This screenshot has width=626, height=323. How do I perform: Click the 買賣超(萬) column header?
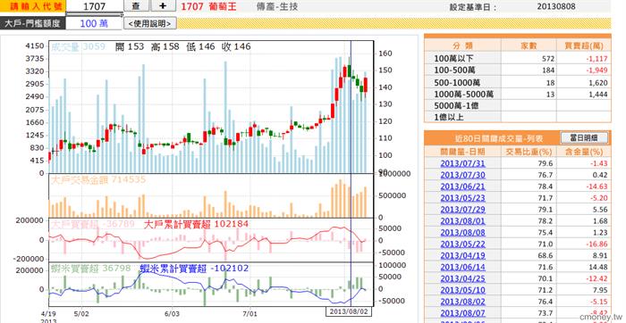[584, 46]
